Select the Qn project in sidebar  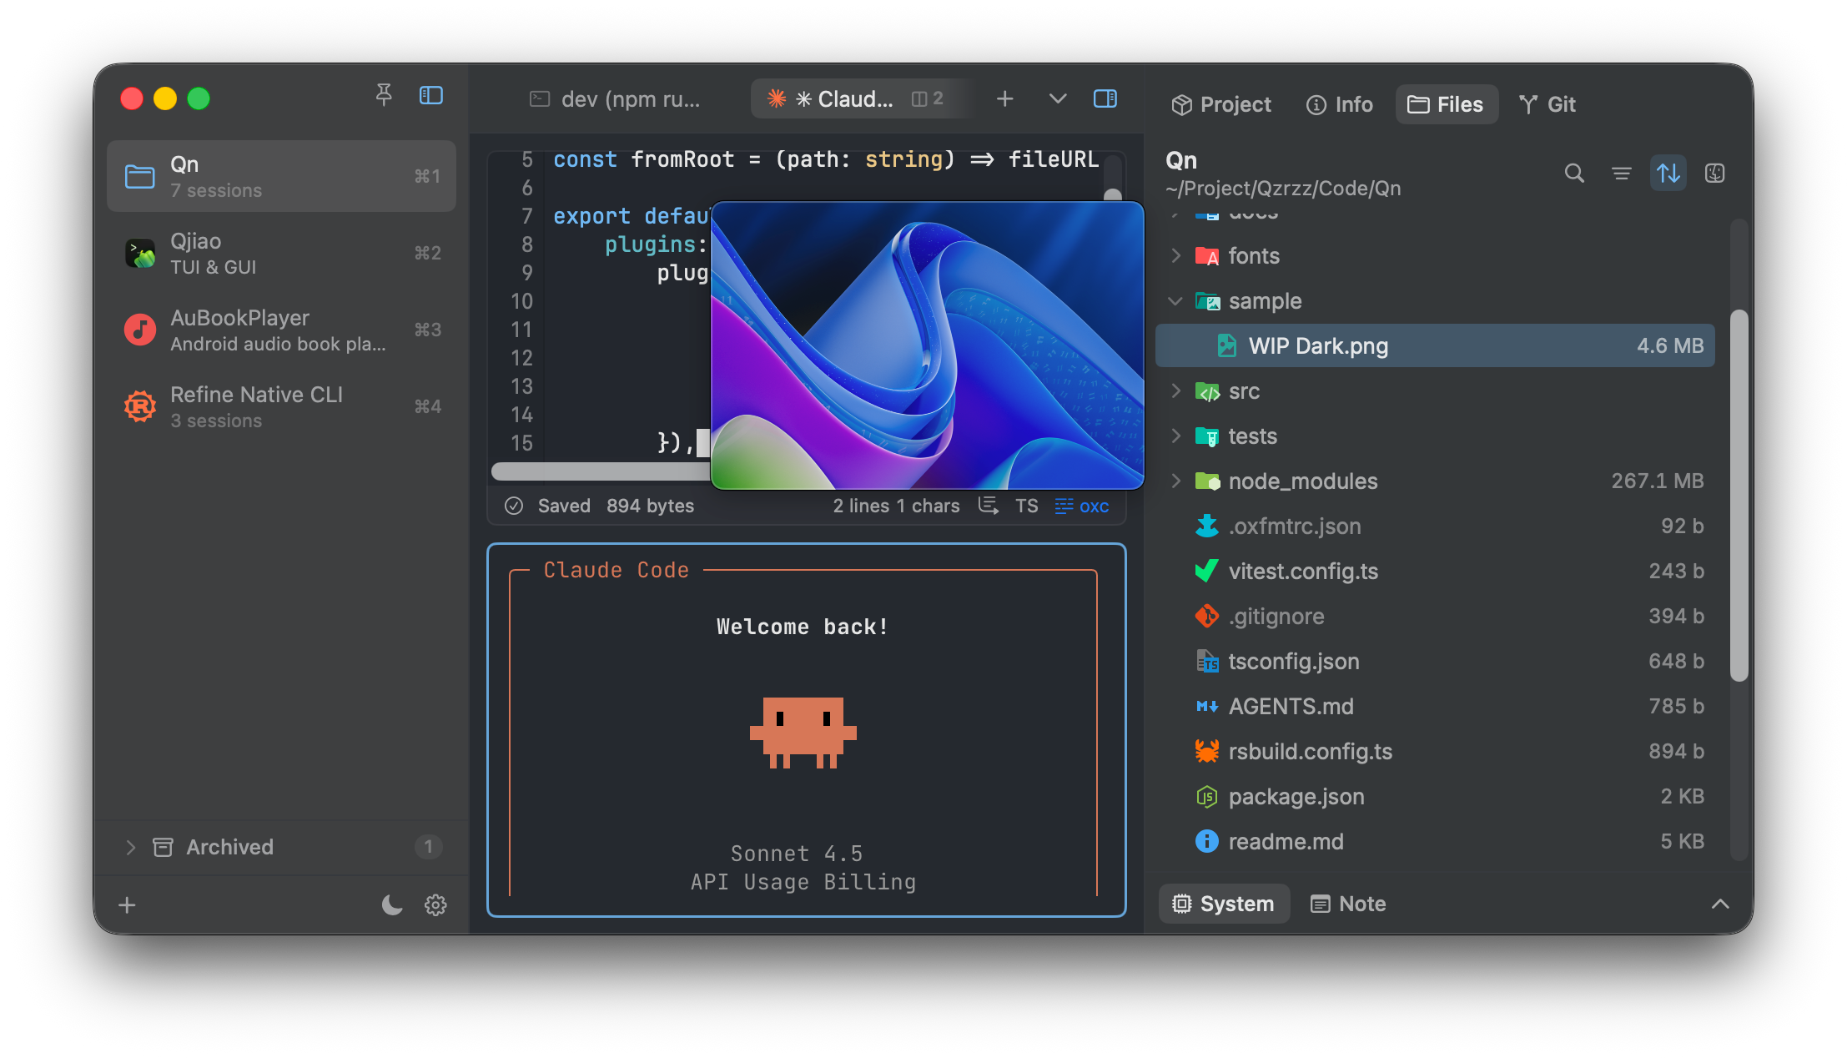click(x=282, y=176)
